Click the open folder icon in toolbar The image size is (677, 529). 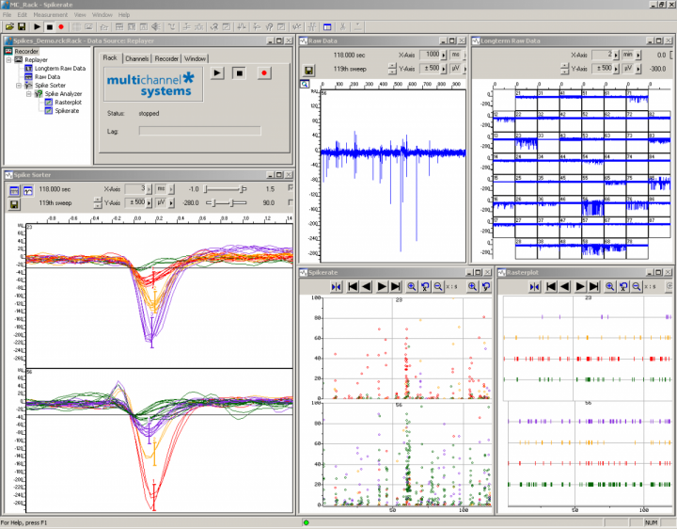point(9,26)
